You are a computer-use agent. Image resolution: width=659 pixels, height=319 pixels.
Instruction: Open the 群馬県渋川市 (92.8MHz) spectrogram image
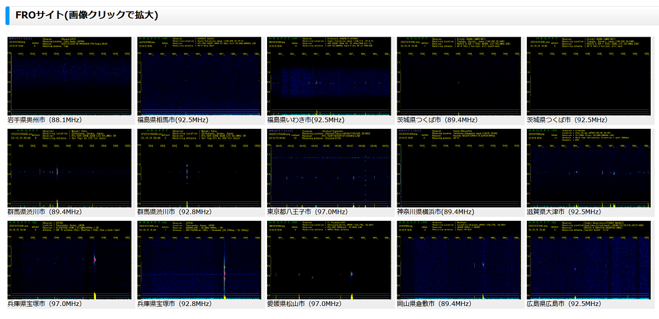[x=199, y=168]
